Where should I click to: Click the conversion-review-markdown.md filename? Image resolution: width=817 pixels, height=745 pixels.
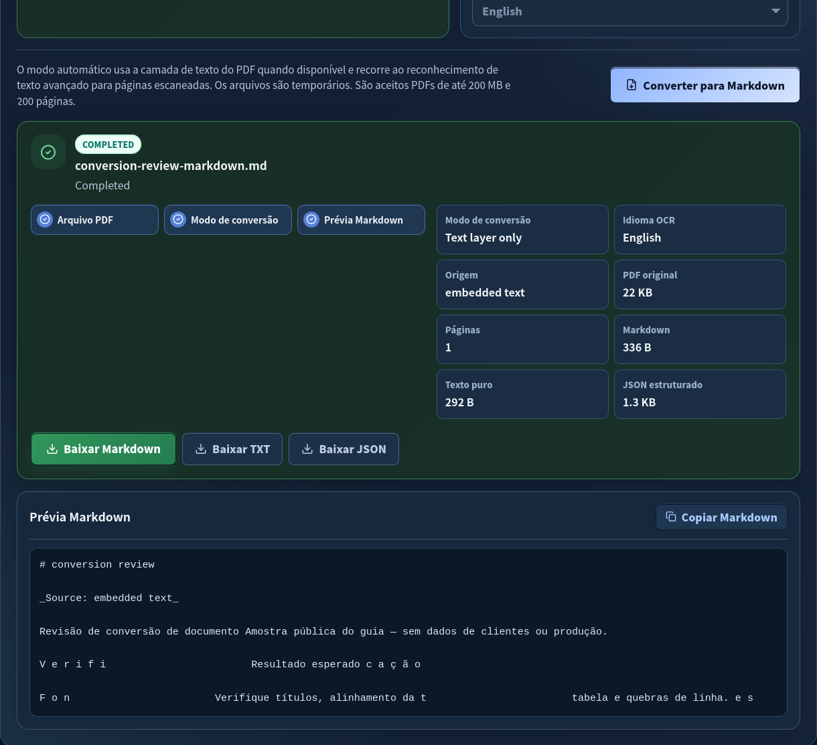pyautogui.click(x=171, y=165)
